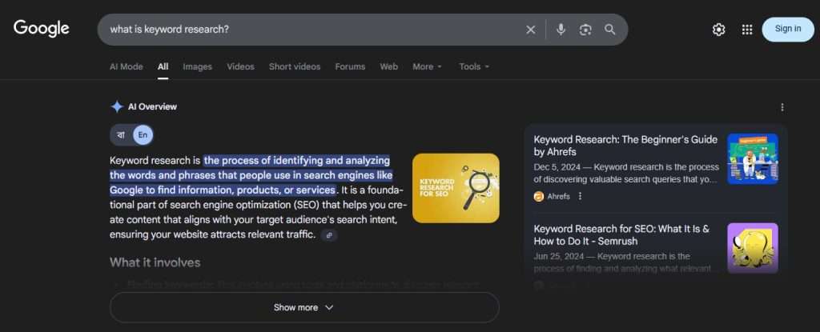Viewport: 820px width, 332px height.
Task: Open the Videos tab
Action: pyautogui.click(x=240, y=66)
